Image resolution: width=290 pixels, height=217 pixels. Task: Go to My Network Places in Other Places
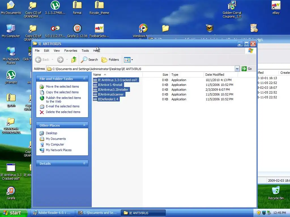59,150
